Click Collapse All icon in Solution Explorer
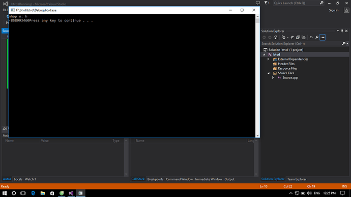The width and height of the screenshot is (351, 197). 298,38
